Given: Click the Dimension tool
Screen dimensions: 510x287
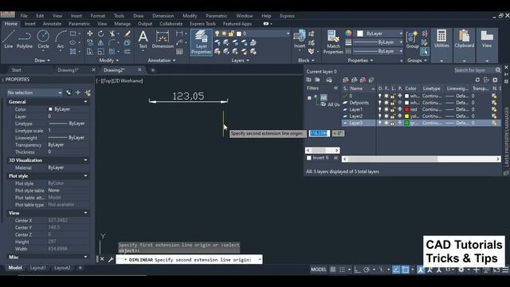Looking at the screenshot, I should (x=163, y=39).
